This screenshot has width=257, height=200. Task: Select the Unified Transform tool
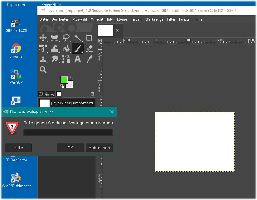[x=43, y=49]
